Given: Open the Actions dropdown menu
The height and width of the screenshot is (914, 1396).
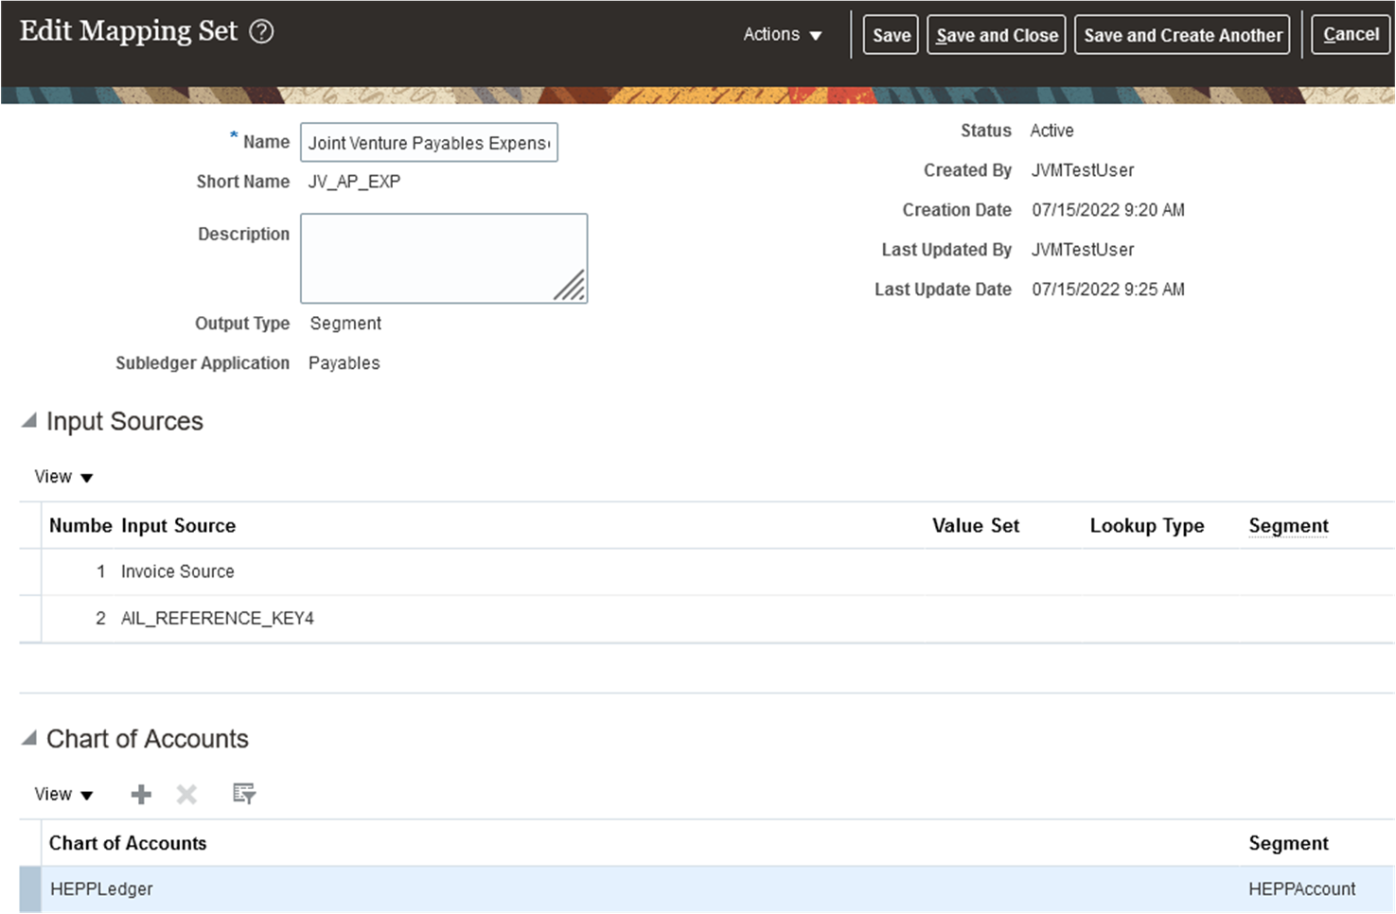Looking at the screenshot, I should click(x=782, y=35).
